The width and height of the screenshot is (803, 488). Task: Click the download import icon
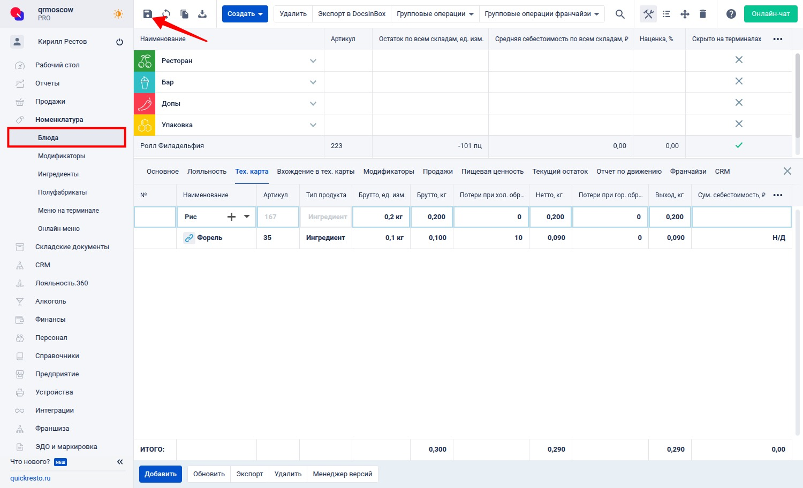[x=202, y=14]
